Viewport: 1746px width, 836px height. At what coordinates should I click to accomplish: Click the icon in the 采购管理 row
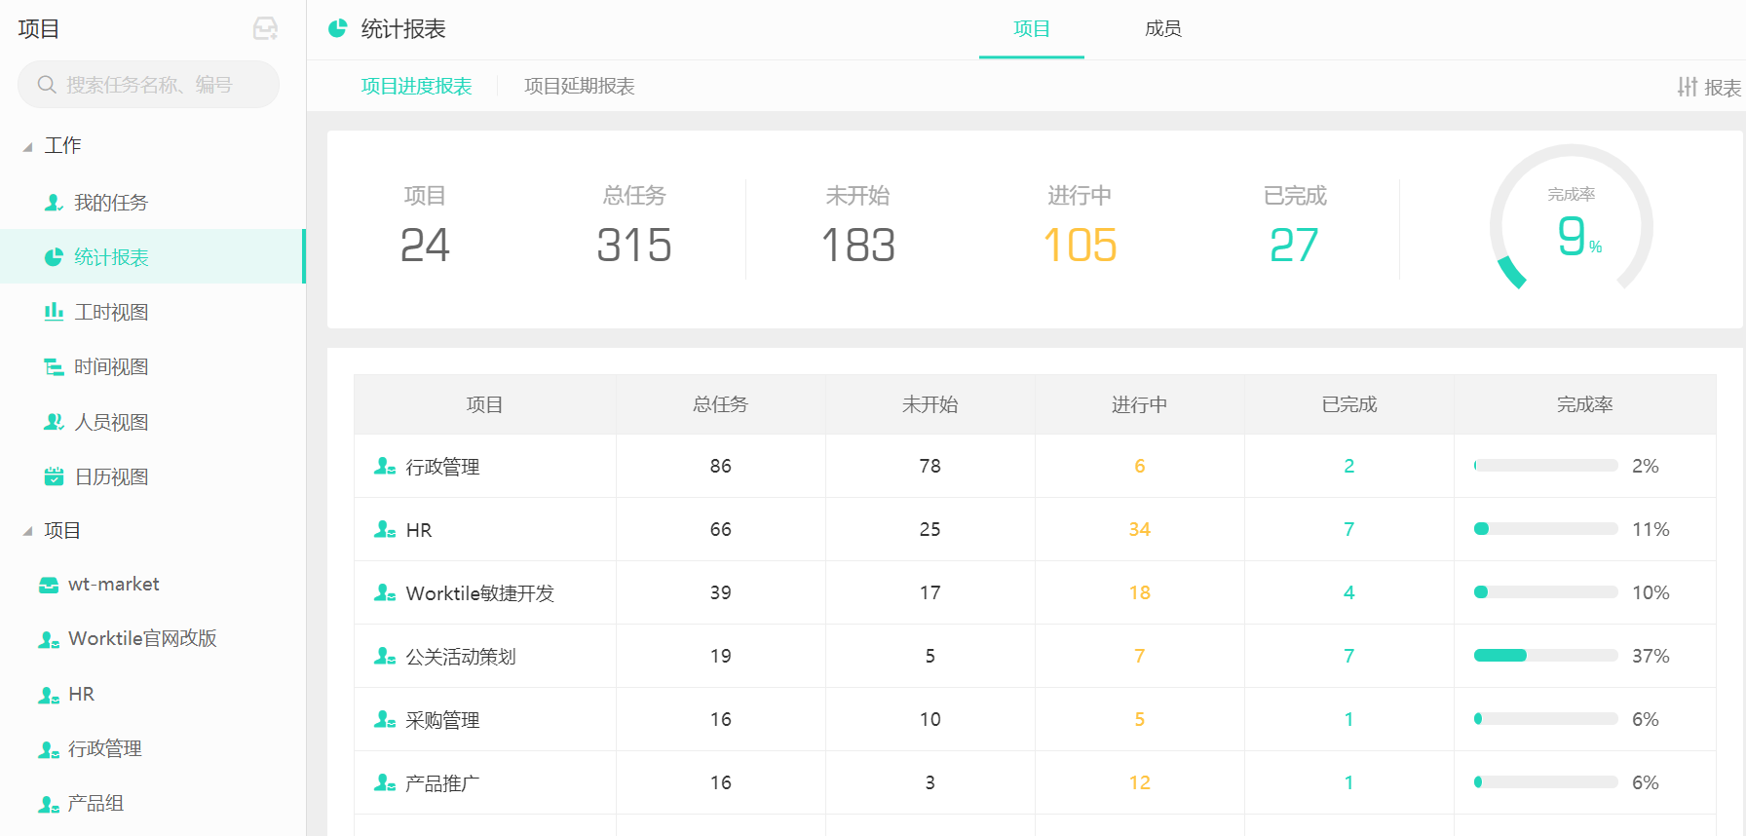coord(385,719)
